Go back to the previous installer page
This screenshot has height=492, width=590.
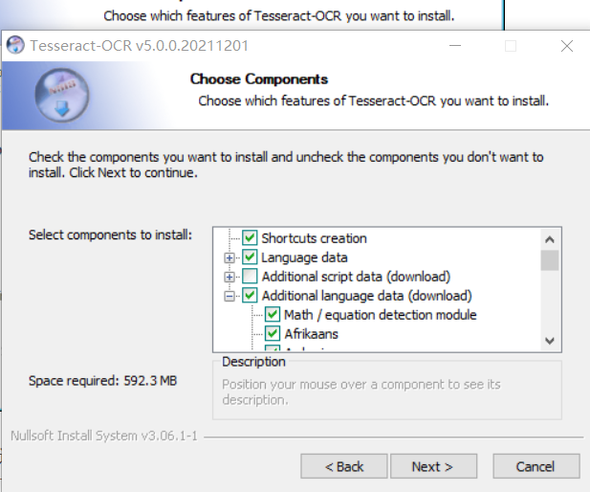point(344,466)
